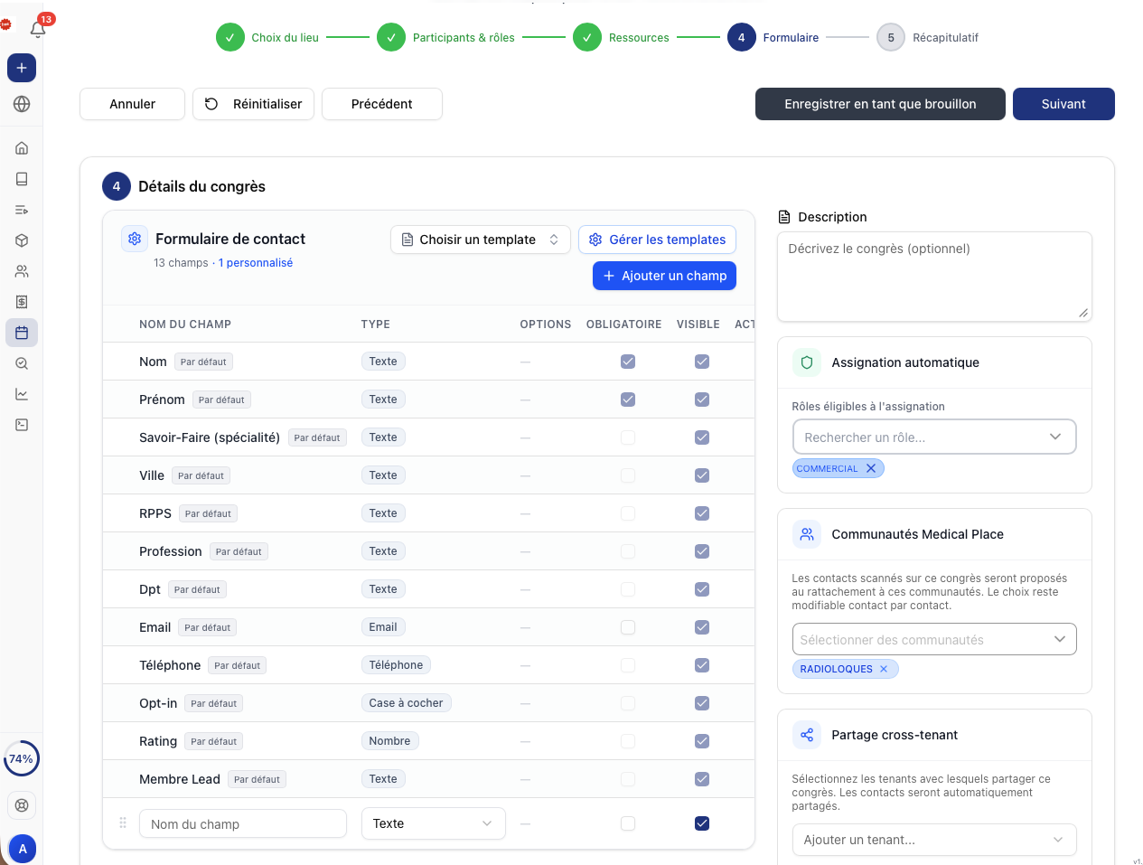Viewport: 1143px width, 865px height.
Task: Jump to the 'Récapitulatif' step
Action: tap(928, 38)
